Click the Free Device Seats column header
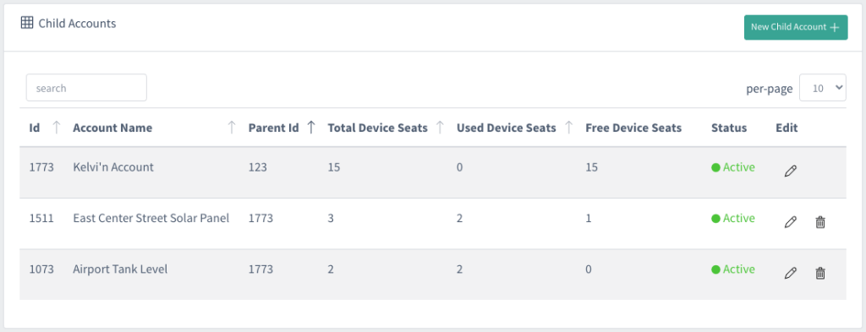 633,128
